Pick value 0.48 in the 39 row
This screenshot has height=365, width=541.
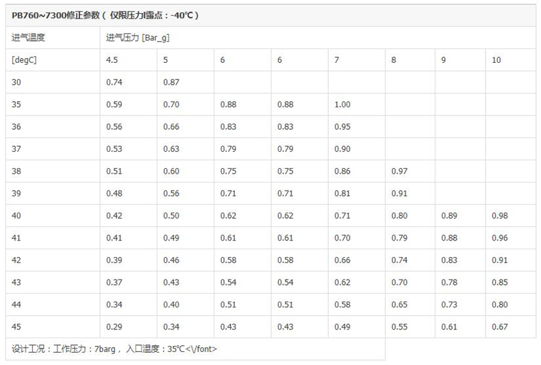click(x=114, y=193)
